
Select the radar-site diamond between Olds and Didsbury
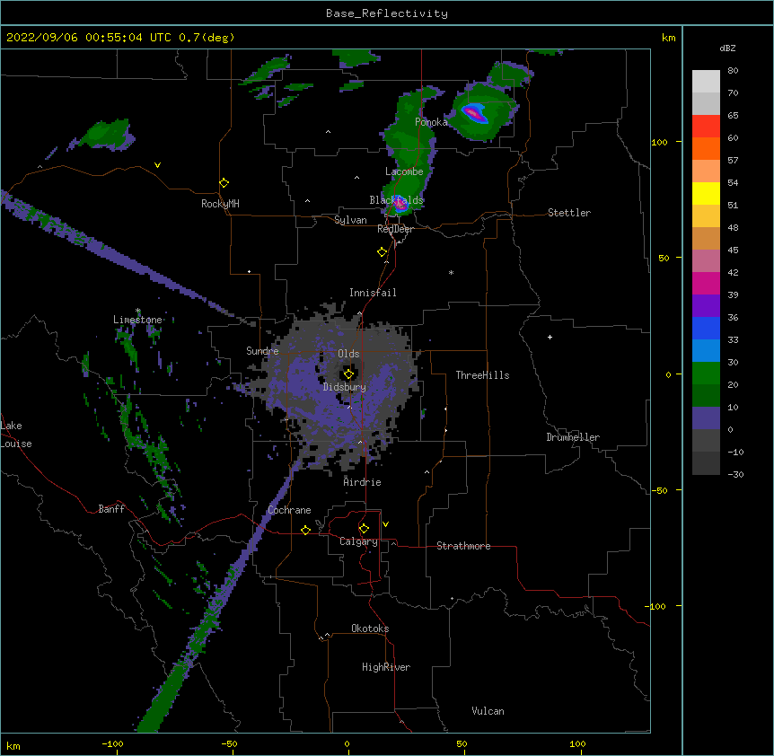click(349, 374)
